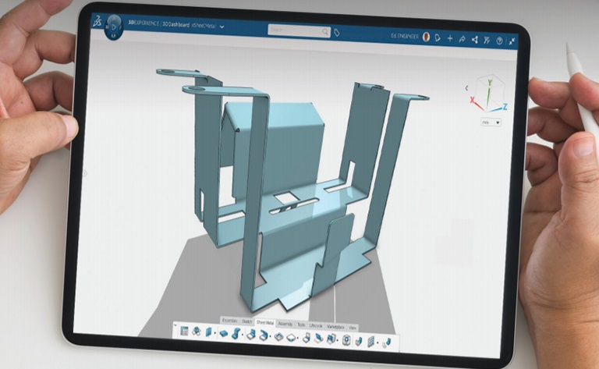Click the share arrow icon in top bar
The image size is (599, 369).
[462, 37]
